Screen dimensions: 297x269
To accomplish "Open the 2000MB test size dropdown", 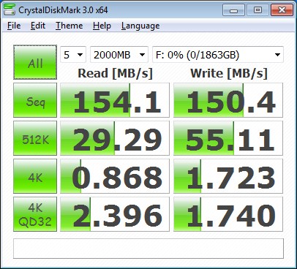I will tap(119, 55).
